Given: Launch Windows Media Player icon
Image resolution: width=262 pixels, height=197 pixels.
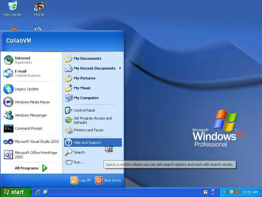Looking at the screenshot, I should coord(8,102).
